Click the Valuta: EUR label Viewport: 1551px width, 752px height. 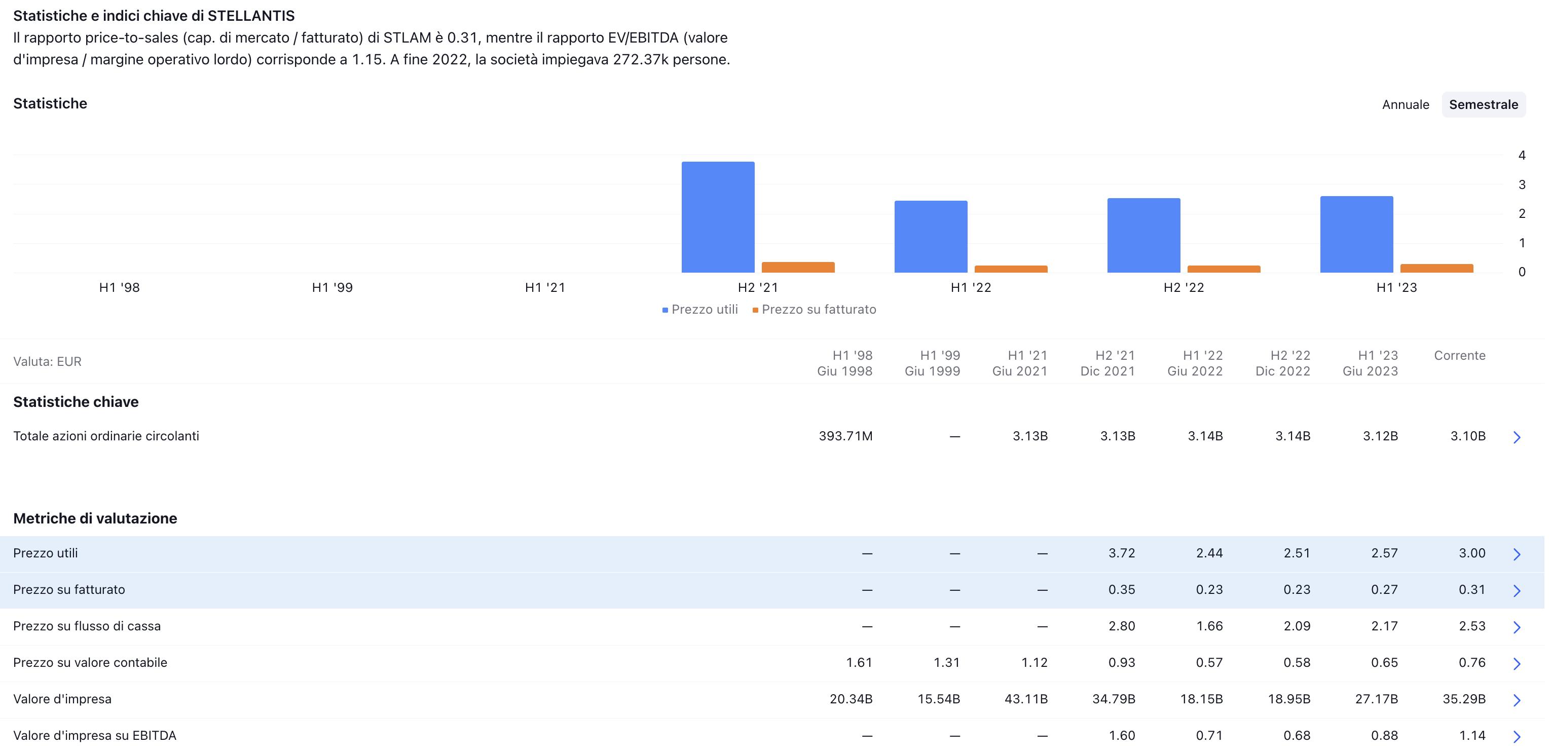[x=48, y=361]
